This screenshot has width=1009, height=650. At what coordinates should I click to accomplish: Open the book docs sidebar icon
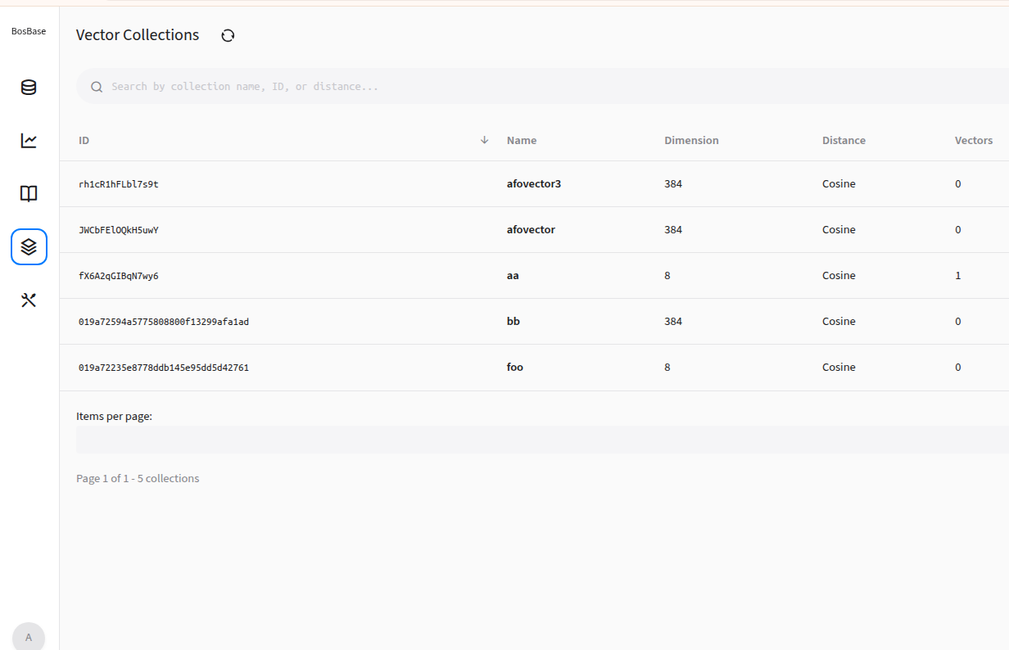click(x=29, y=194)
